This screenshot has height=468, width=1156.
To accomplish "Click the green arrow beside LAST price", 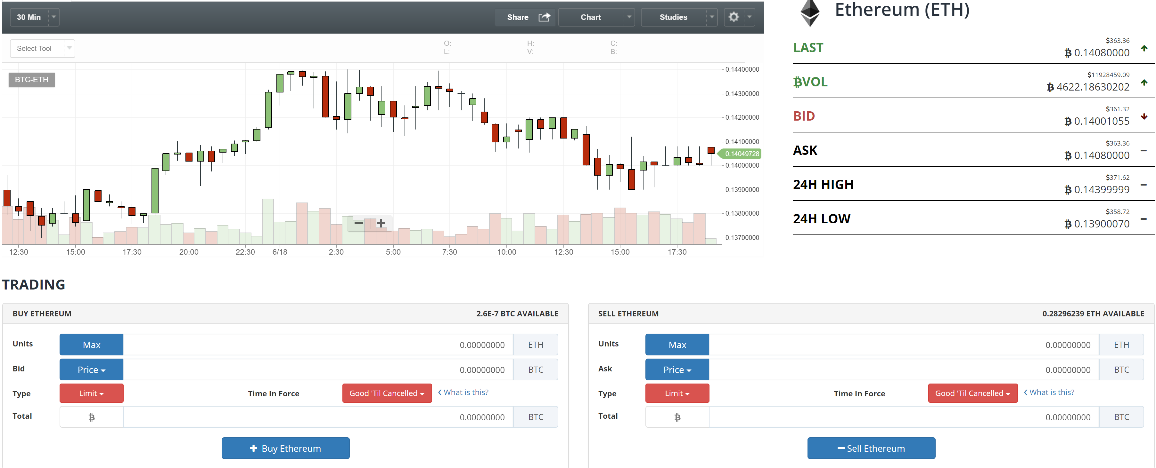I will click(x=1144, y=48).
